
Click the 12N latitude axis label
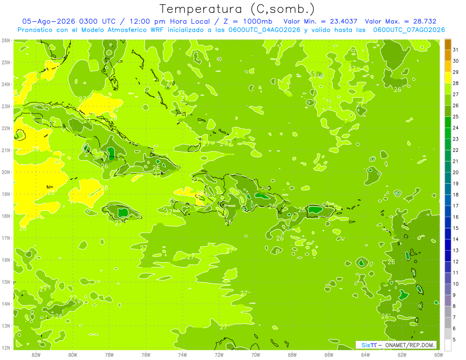pyautogui.click(x=6, y=348)
